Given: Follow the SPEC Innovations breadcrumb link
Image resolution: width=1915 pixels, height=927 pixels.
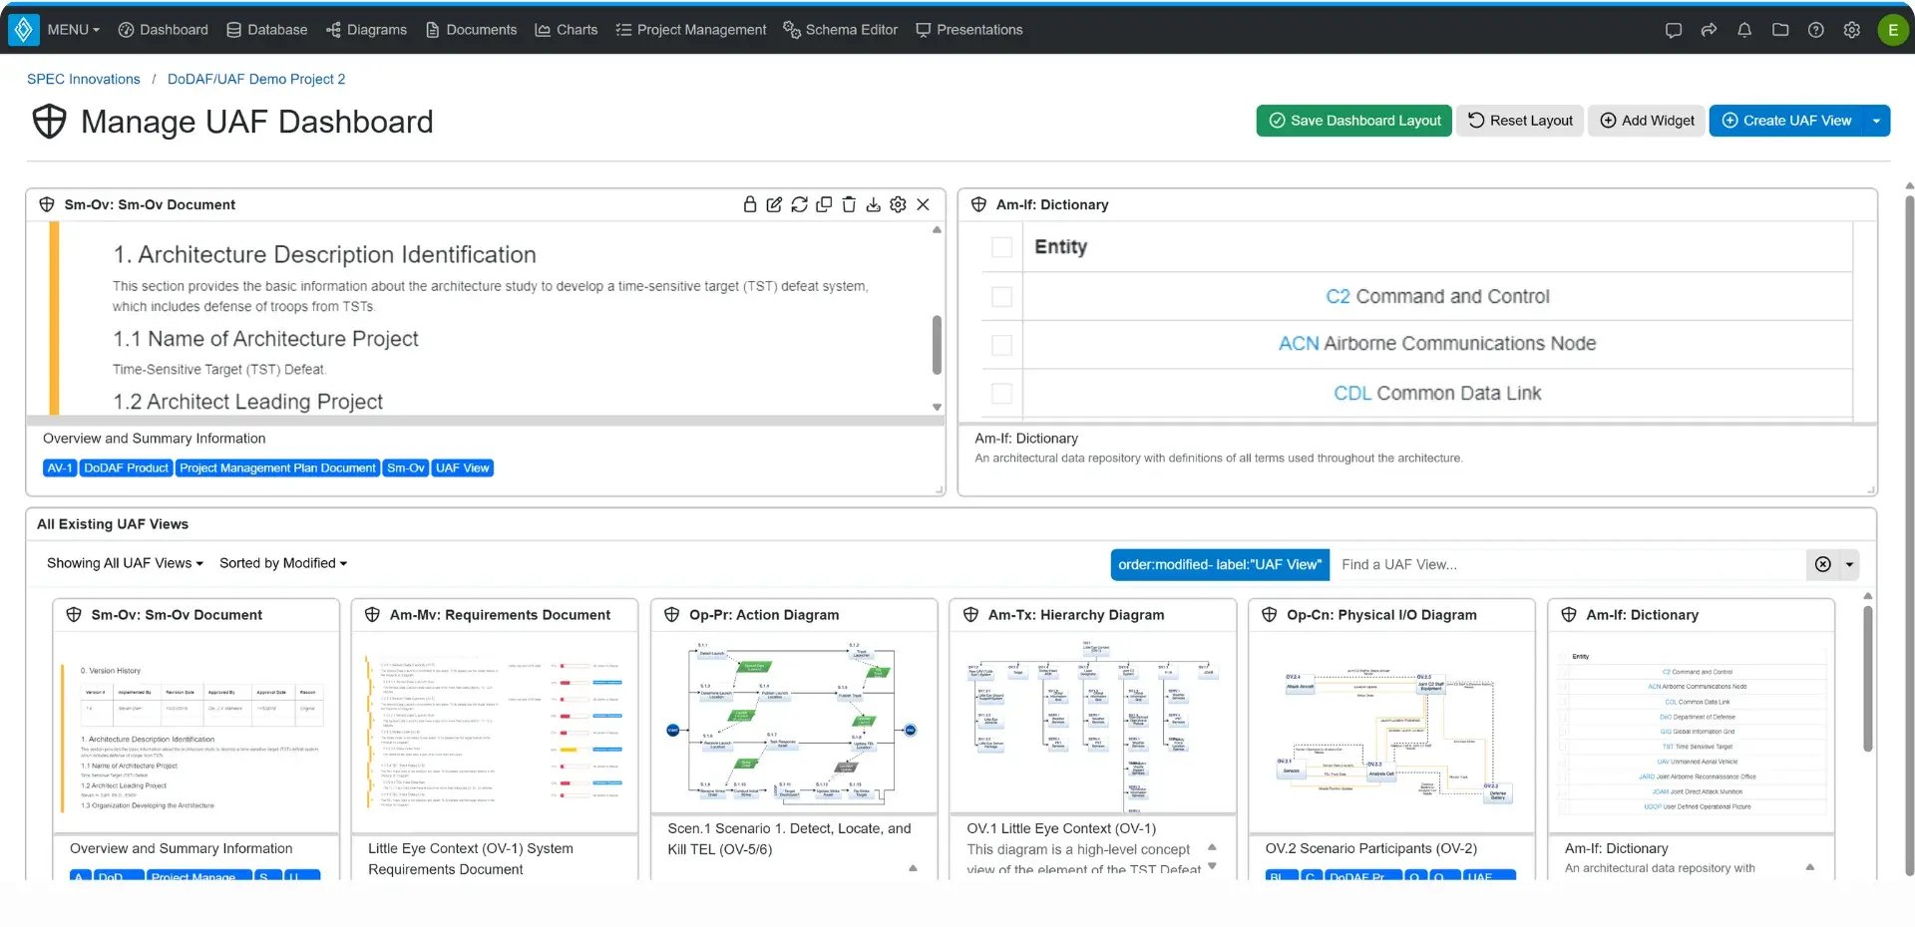Looking at the screenshot, I should click(x=84, y=79).
